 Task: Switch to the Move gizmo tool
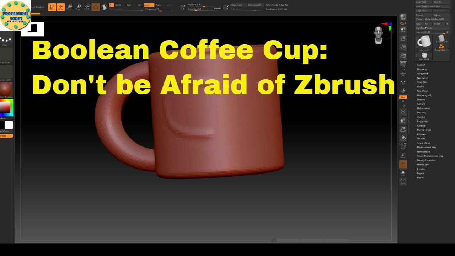coord(69,7)
